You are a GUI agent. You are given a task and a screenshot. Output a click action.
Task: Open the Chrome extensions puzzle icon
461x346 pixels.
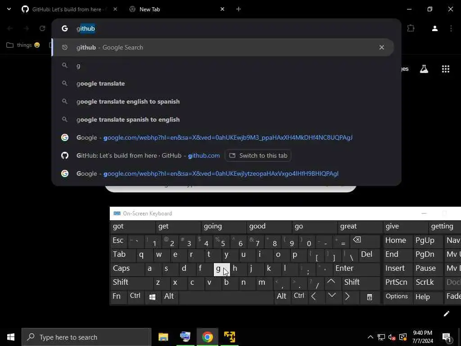[x=411, y=28]
